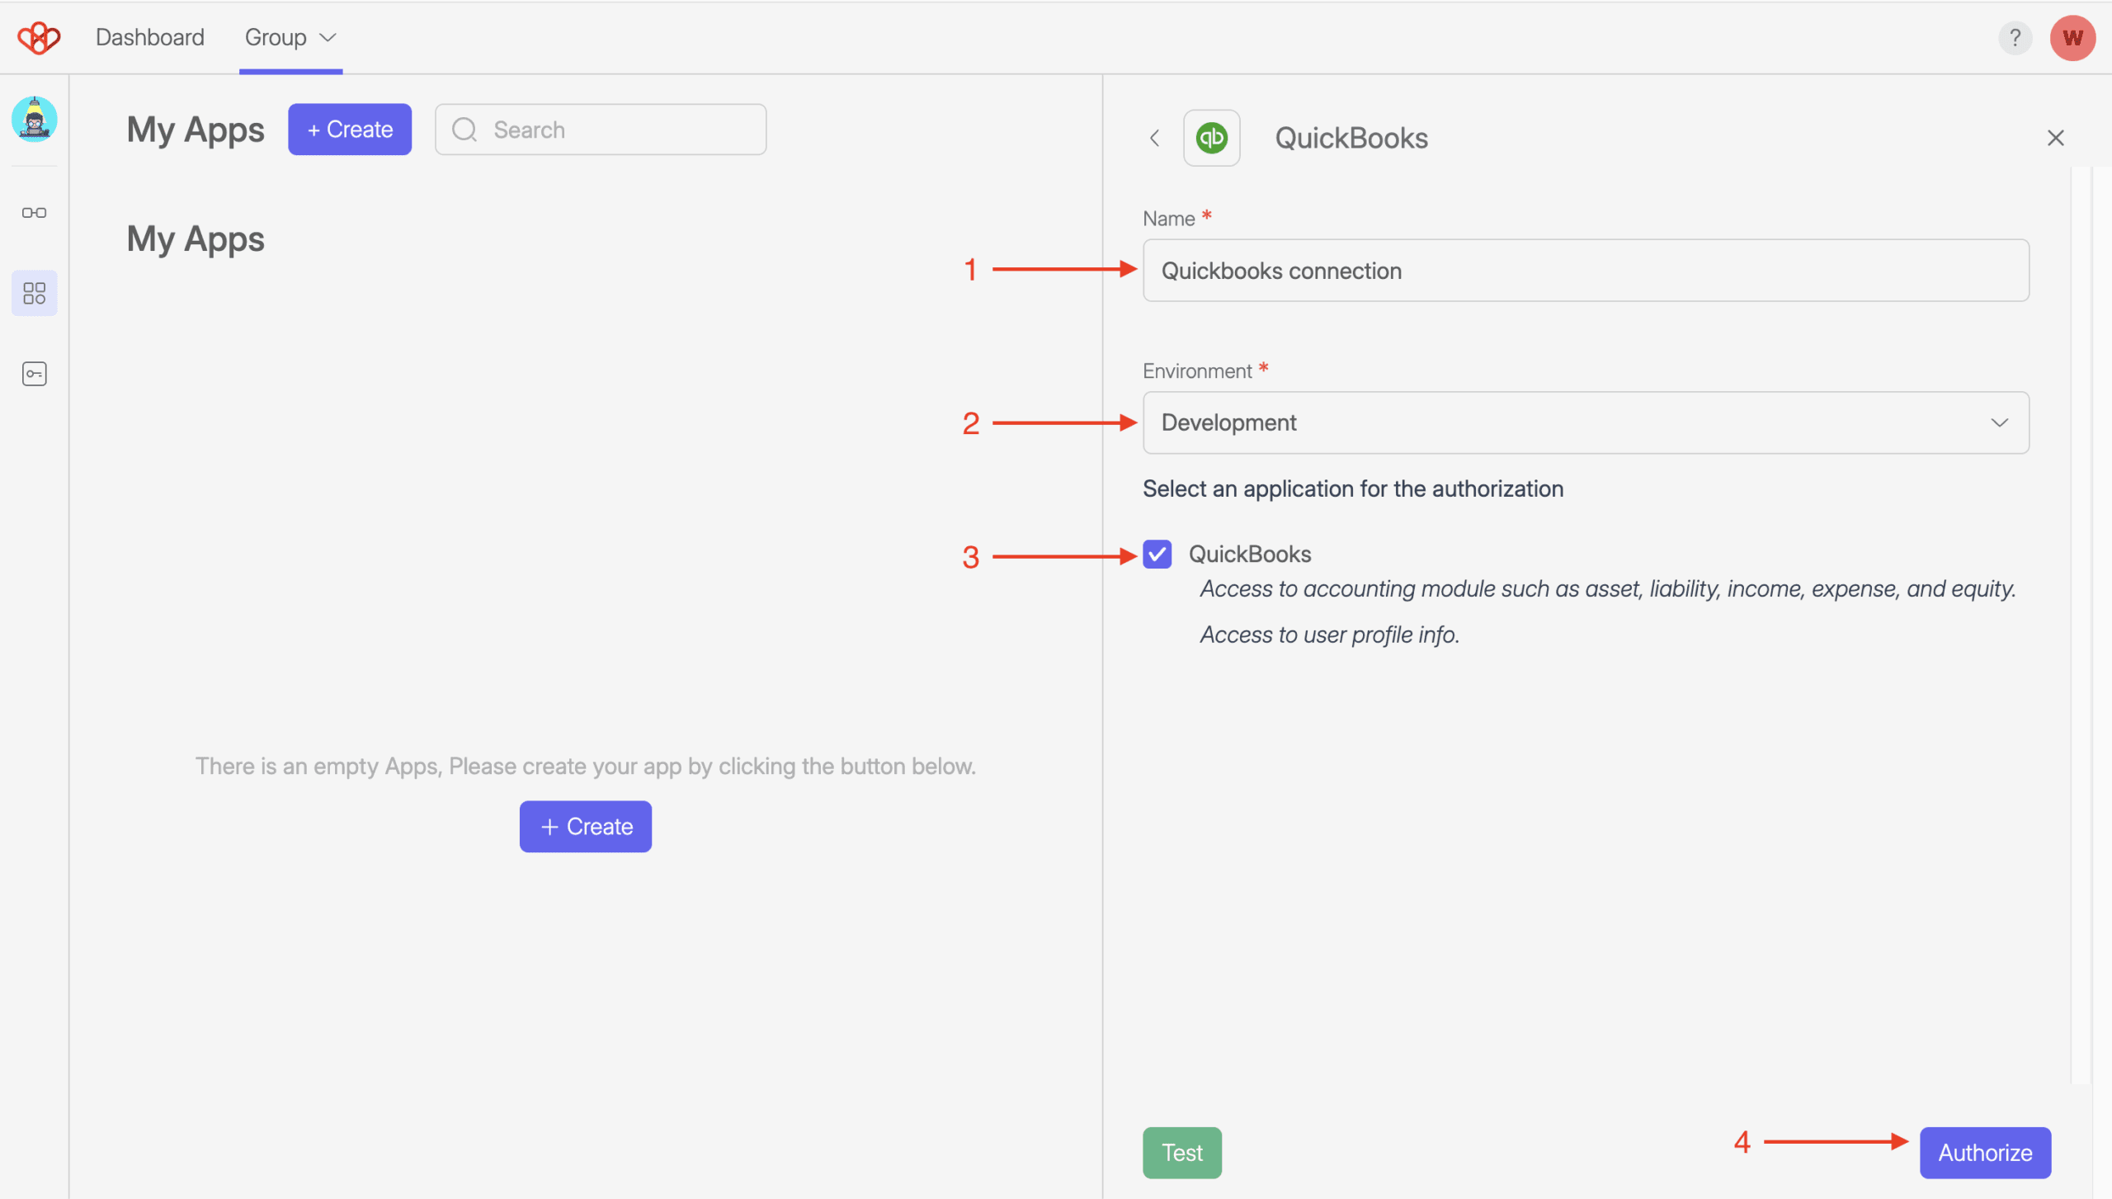Uncheck the QuickBooks application checkbox
This screenshot has height=1199, width=2112.
1157,555
